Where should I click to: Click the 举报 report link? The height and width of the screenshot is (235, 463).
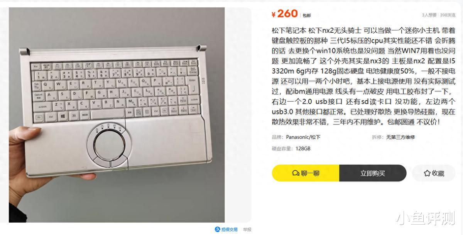[x=247, y=229]
